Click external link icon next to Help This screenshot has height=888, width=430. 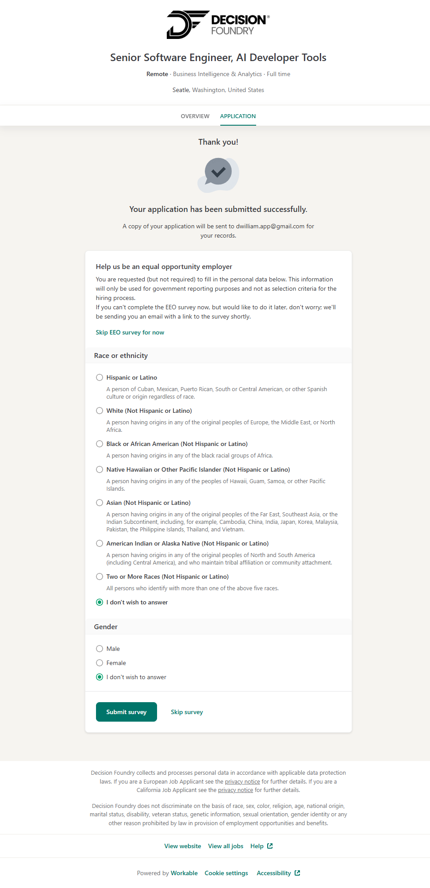click(270, 846)
